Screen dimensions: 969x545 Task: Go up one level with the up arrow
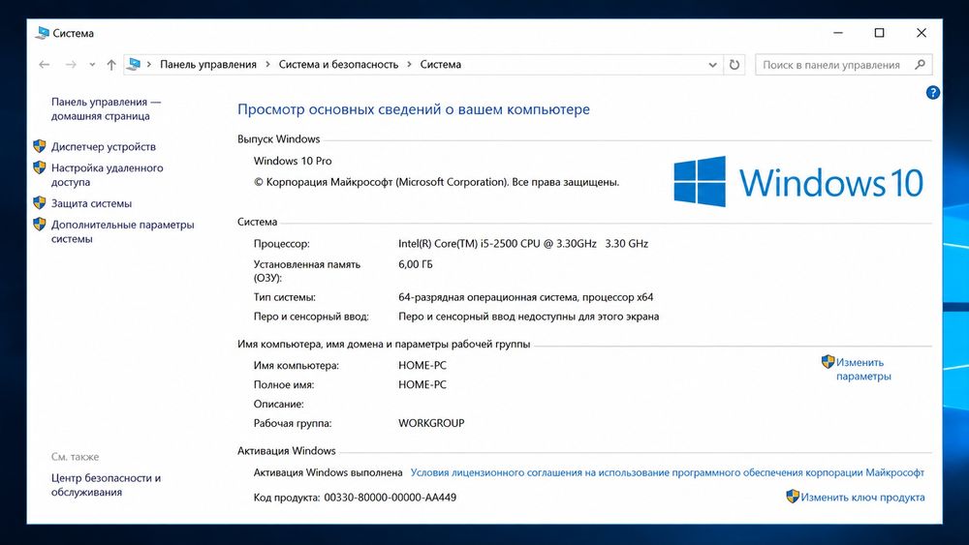pos(111,64)
